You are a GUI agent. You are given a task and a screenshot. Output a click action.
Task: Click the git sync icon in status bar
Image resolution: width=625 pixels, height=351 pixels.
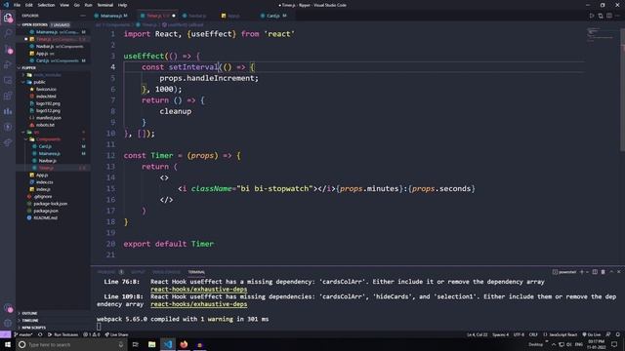pos(40,334)
